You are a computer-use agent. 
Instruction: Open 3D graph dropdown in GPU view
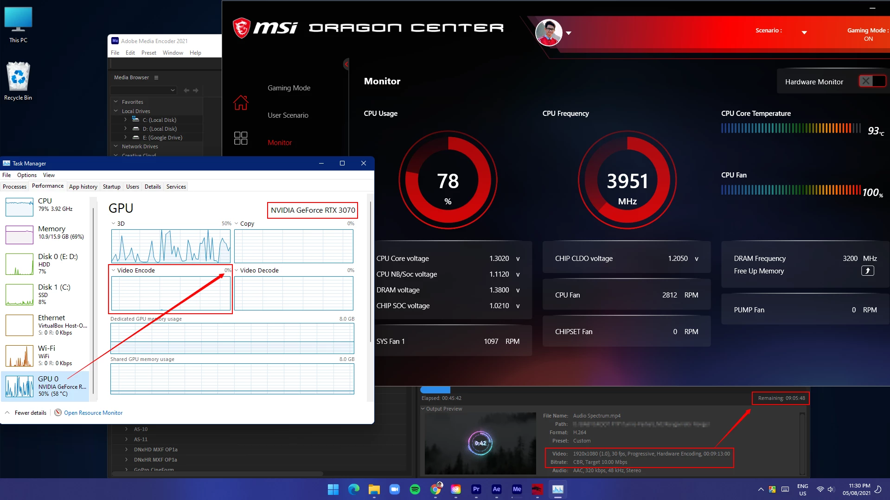click(x=114, y=223)
